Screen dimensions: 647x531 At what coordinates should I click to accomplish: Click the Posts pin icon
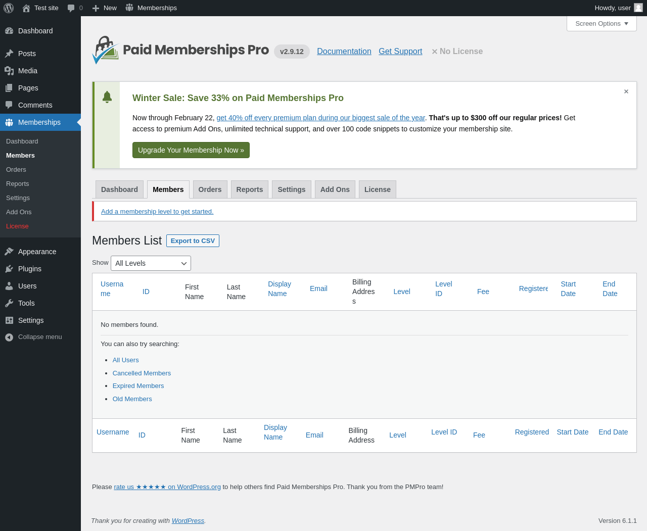(x=9, y=54)
